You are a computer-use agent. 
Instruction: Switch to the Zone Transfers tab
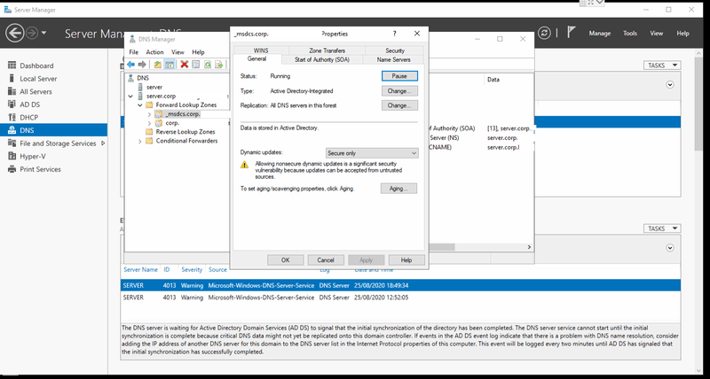(327, 50)
